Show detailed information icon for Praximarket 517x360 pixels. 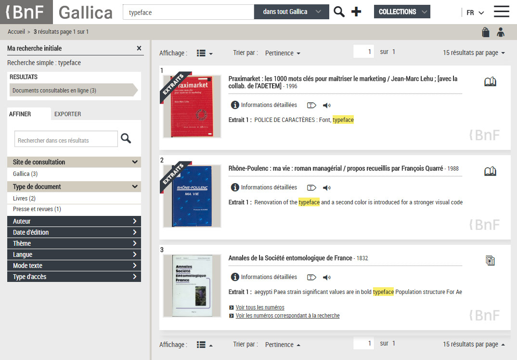click(235, 105)
